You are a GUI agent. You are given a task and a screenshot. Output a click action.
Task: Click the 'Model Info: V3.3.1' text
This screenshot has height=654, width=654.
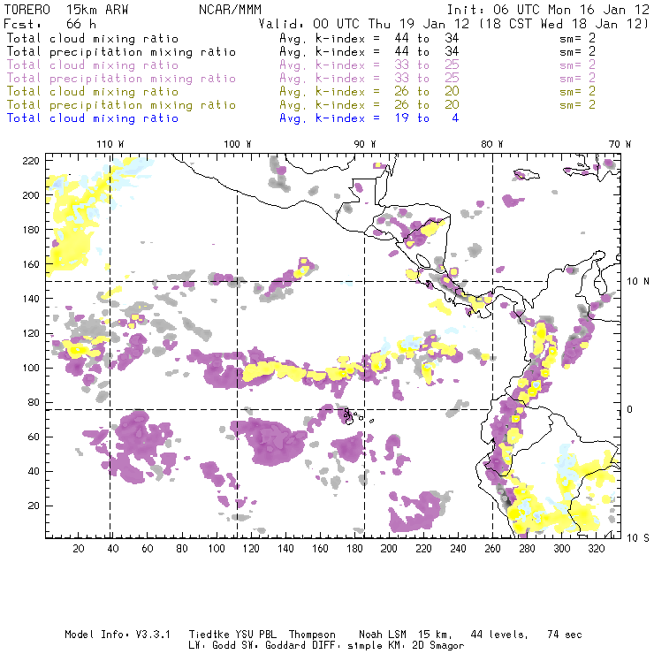[118, 635]
